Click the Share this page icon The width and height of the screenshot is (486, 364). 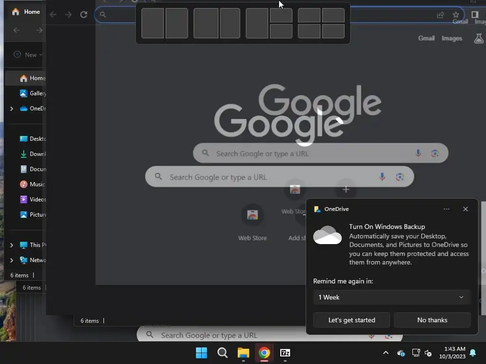click(440, 15)
